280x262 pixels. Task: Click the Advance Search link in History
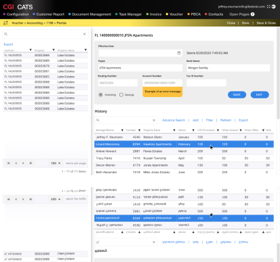click(x=174, y=120)
